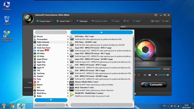Screen dimensions: 194x109
Task: Select the Vidéo Générale category
Action: (x=51, y=42)
